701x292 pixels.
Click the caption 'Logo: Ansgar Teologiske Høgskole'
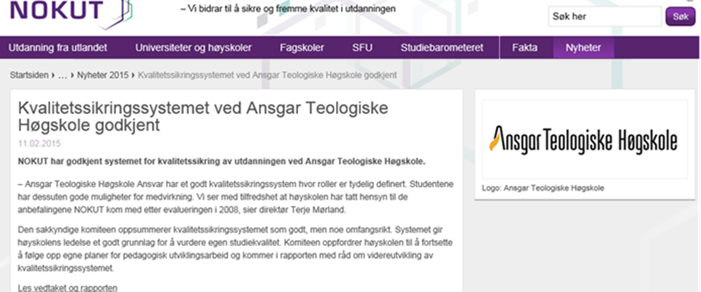(543, 188)
